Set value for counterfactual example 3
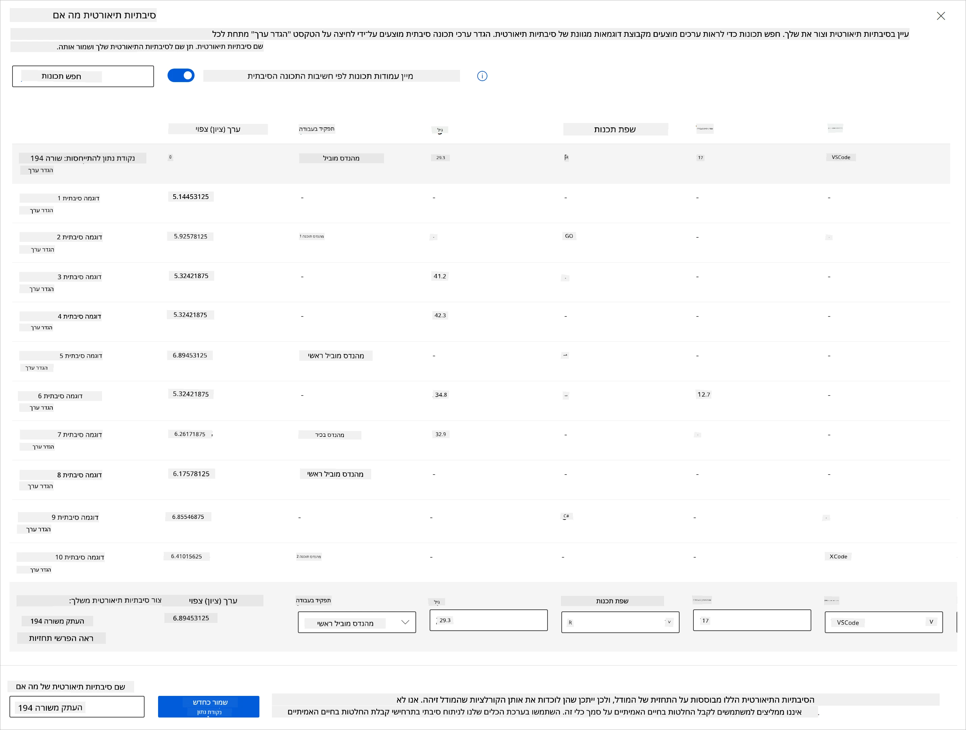966x730 pixels. 42,289
